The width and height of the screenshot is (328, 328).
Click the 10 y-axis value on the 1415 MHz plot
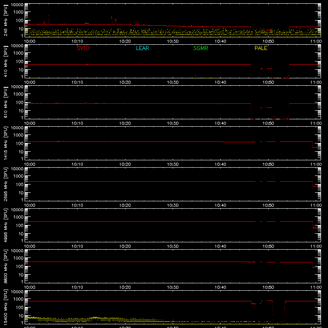[21, 152]
